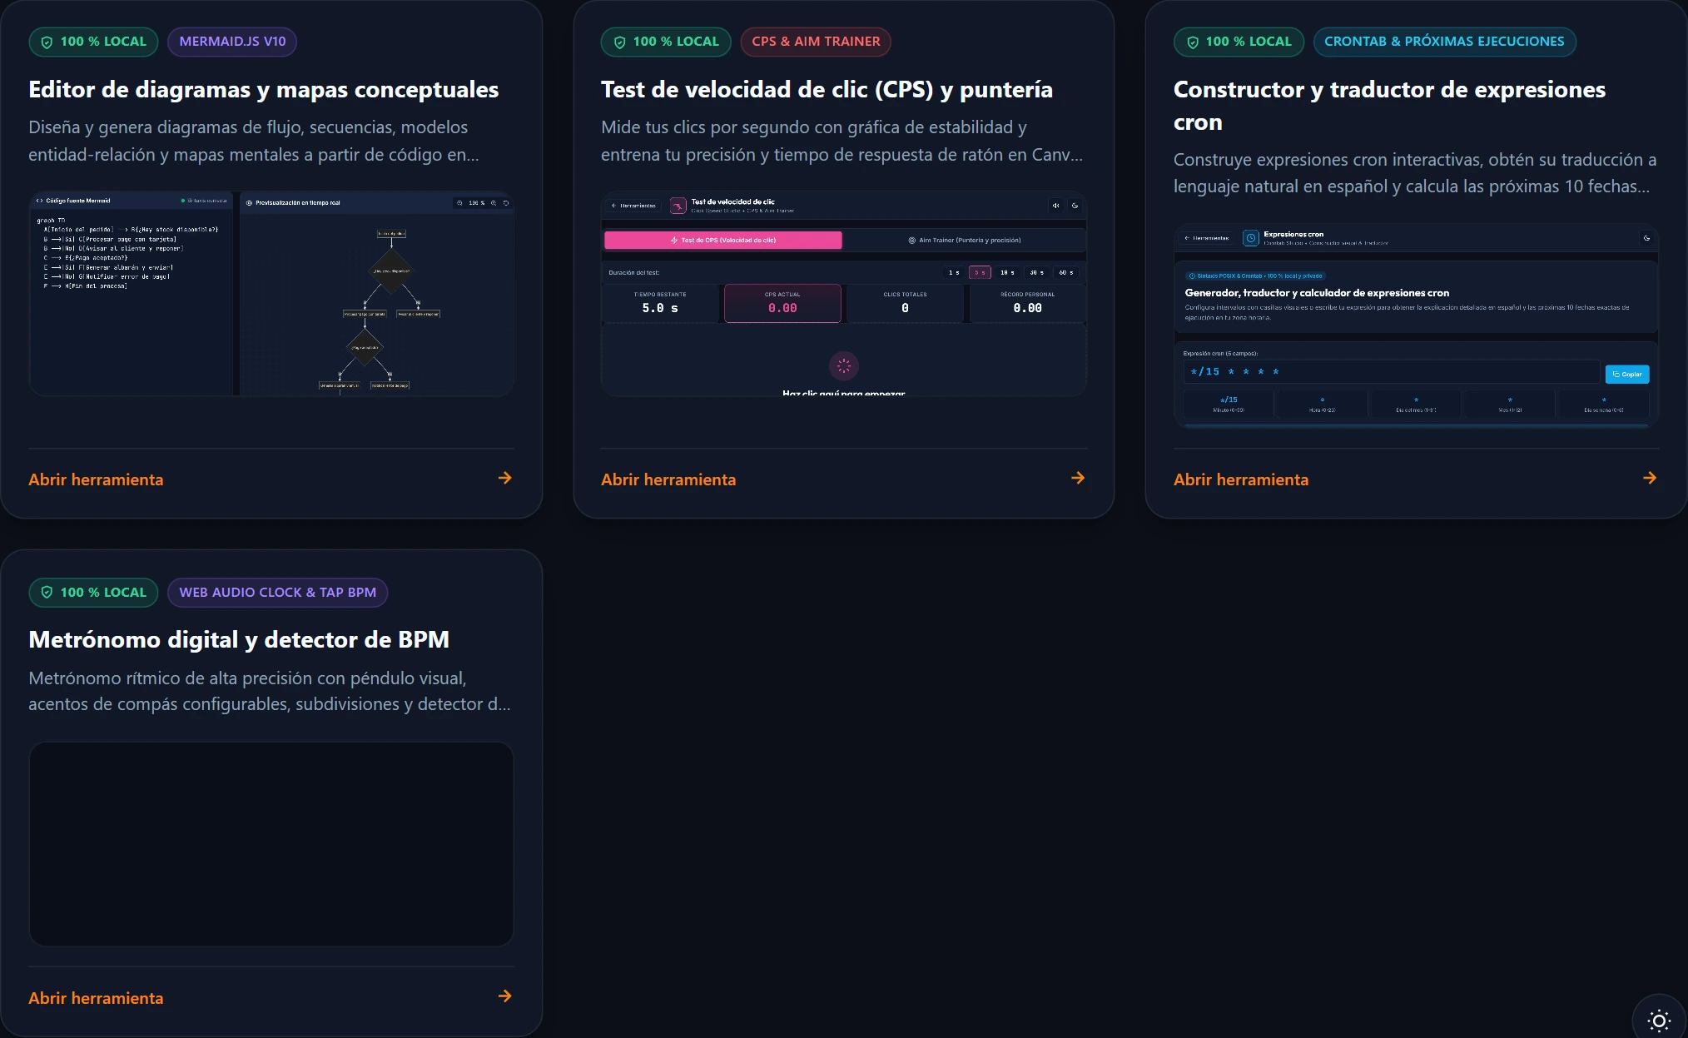Click the CPS click speed test preview thumbnail
The width and height of the screenshot is (1688, 1038).
click(x=844, y=294)
